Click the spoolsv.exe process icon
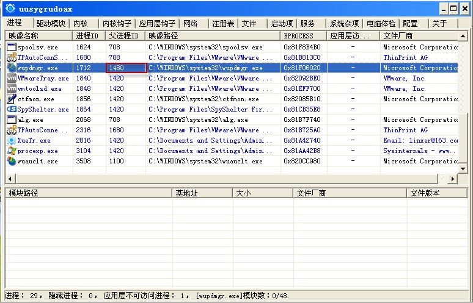 click(x=12, y=47)
